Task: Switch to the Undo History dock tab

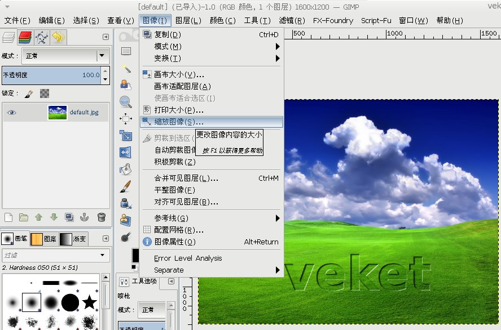Action: click(58, 37)
